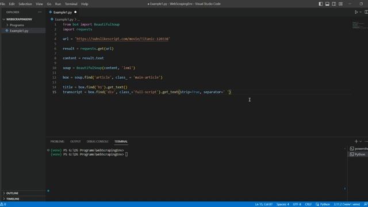Open Explorer views and more actions menu
Viewport: 368px width, 207px height.
[x=40, y=12]
